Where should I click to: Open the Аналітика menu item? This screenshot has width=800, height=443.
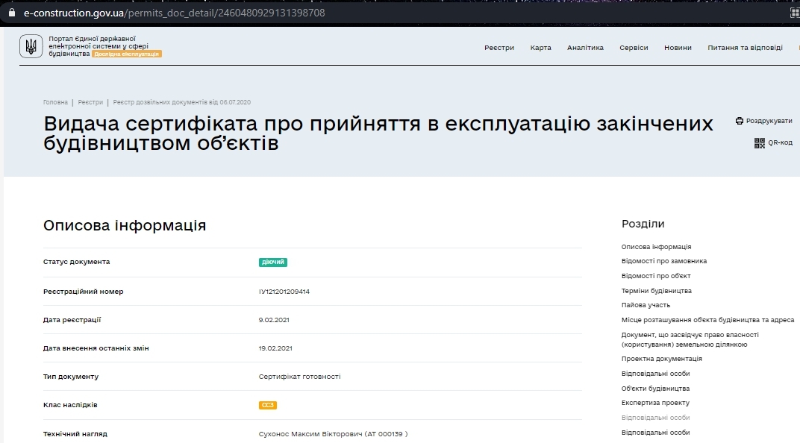point(585,48)
